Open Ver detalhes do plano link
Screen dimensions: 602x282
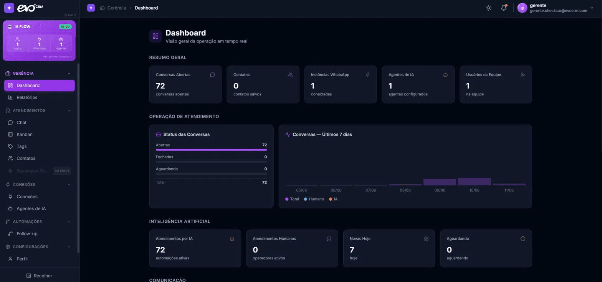click(x=57, y=56)
